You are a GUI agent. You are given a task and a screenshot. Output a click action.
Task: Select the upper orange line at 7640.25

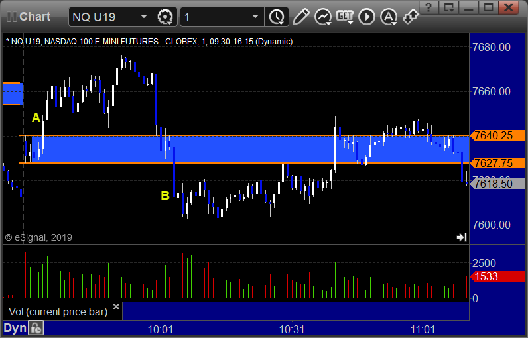pyautogui.click(x=244, y=135)
